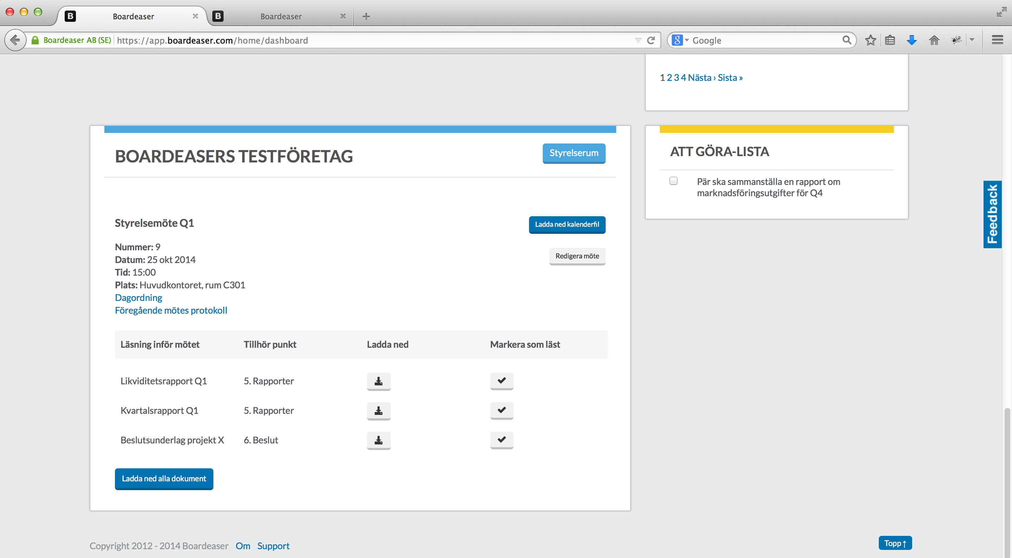Click the Ladda ned column header
Viewport: 1012px width, 558px height.
tap(387, 345)
